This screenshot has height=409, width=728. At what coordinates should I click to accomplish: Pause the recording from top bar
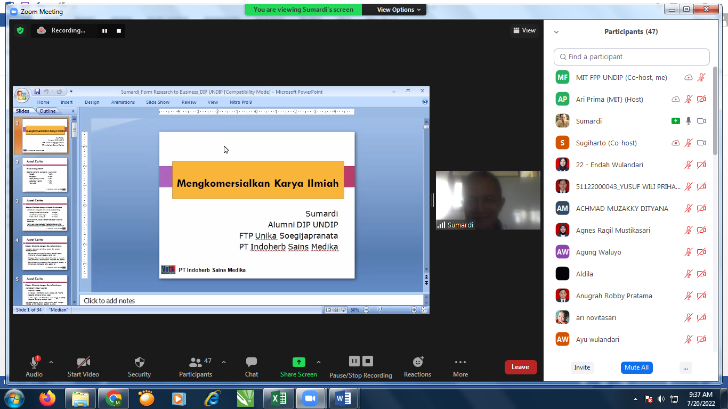104,31
